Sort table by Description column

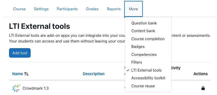point(93,74)
